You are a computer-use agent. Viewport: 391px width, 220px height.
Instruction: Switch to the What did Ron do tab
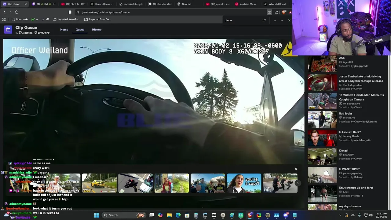tap(276, 4)
